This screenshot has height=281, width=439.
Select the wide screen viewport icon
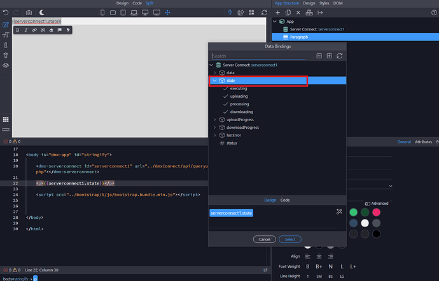point(157,13)
